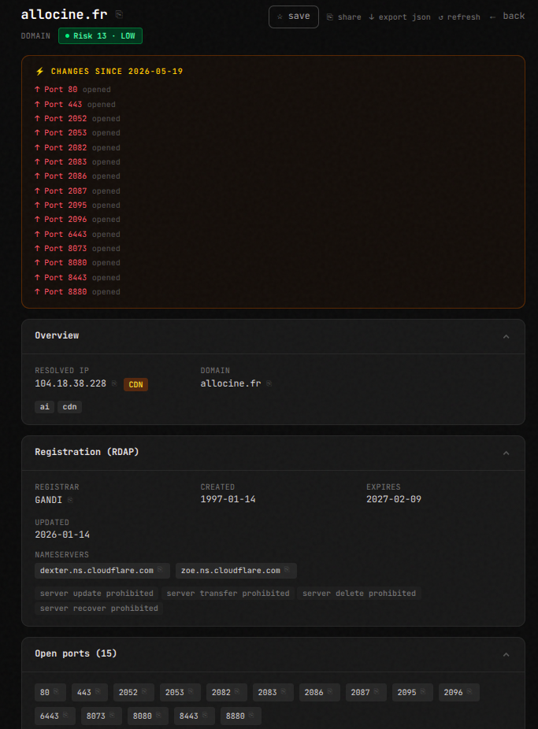Copy the GANDI registrar name

70,500
